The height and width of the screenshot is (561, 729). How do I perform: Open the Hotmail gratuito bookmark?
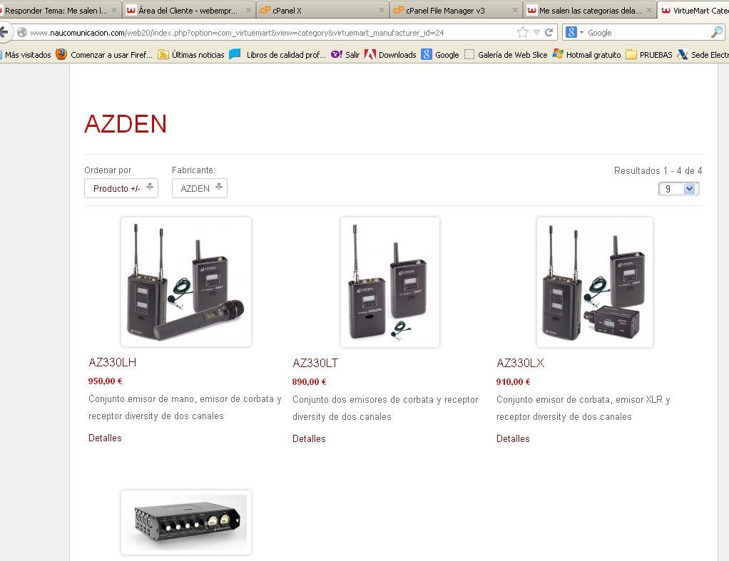(x=587, y=55)
